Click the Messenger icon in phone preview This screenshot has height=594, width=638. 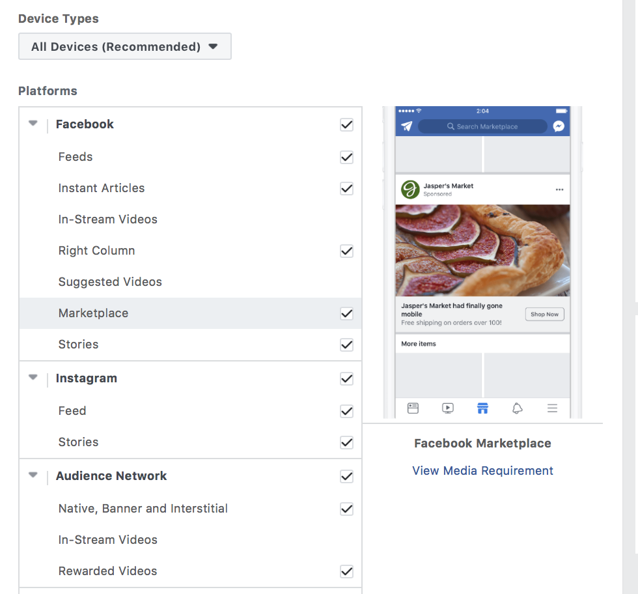click(x=559, y=126)
